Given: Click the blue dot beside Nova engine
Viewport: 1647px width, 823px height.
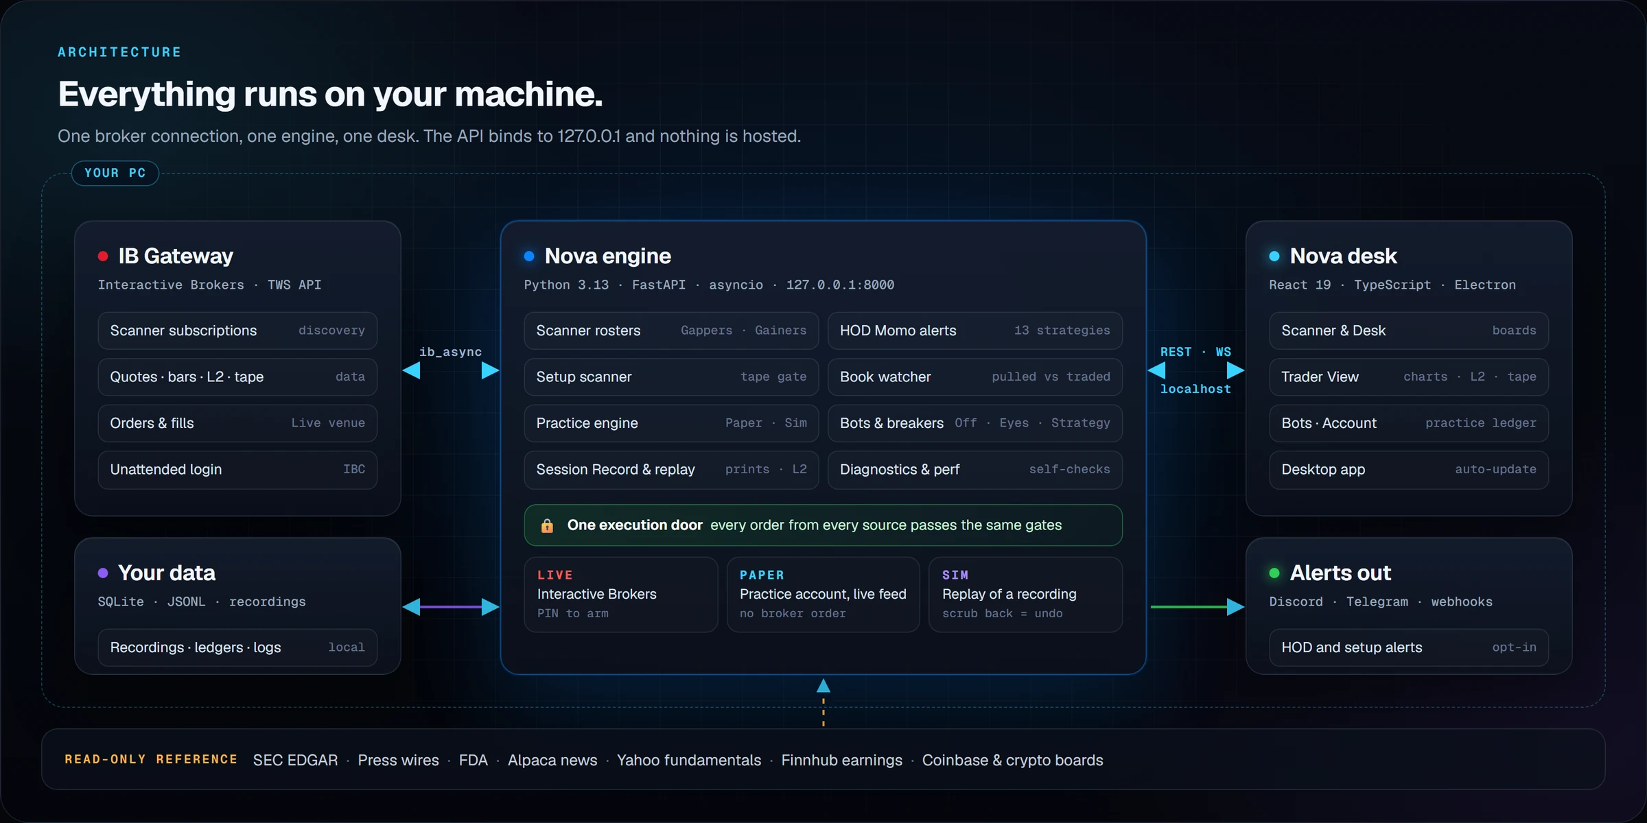Looking at the screenshot, I should click(529, 257).
